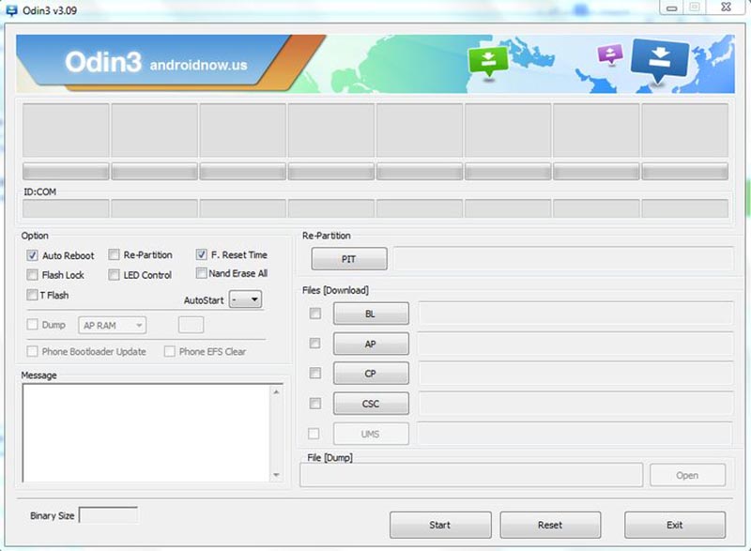The width and height of the screenshot is (751, 551).
Task: Click the CSC file button
Action: click(x=371, y=404)
